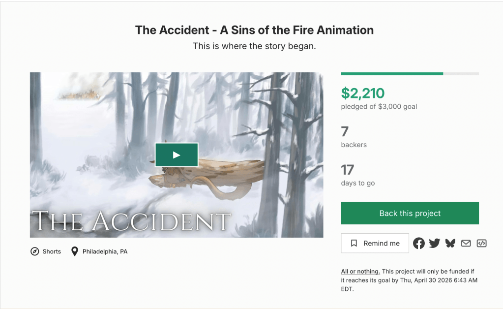Viewport: 503px width, 309px height.
Task: Click the Remind me label text
Action: coord(382,243)
